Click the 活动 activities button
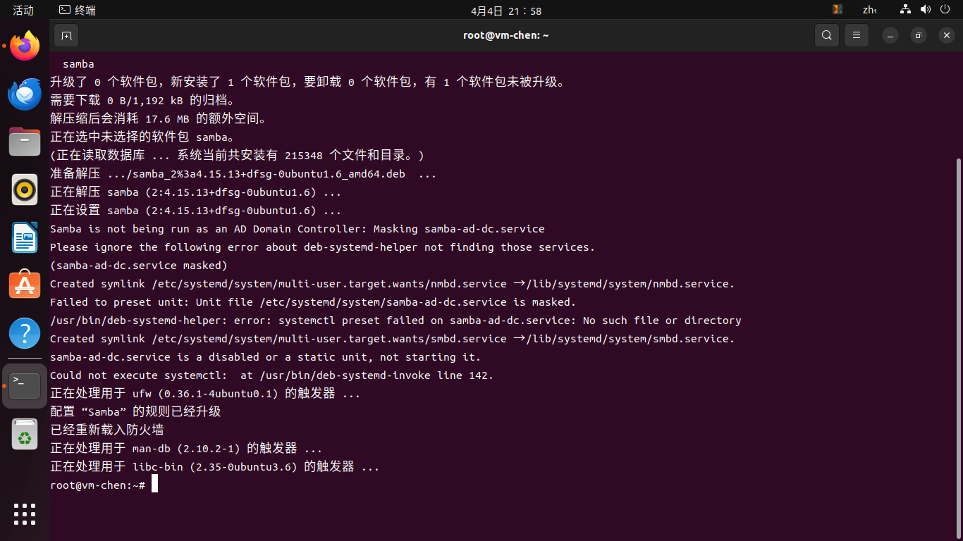Image resolution: width=963 pixels, height=541 pixels. 23,10
